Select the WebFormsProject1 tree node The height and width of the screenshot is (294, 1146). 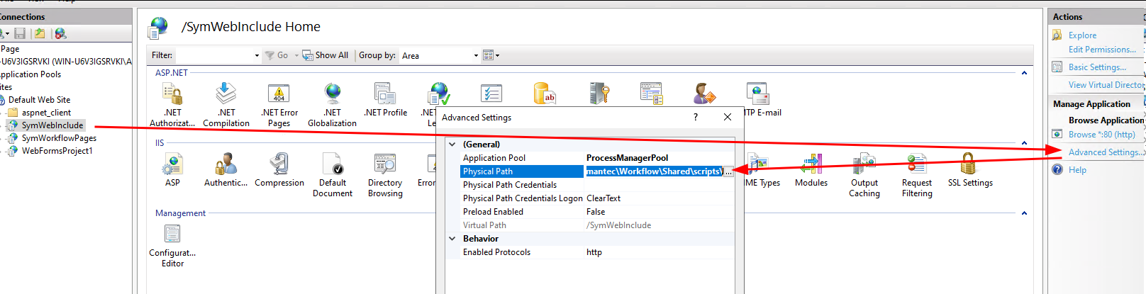click(x=57, y=151)
